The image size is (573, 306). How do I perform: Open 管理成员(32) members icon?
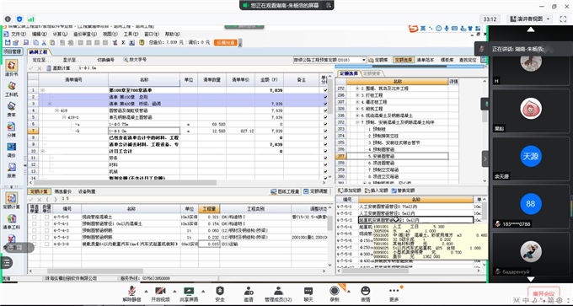278,291
